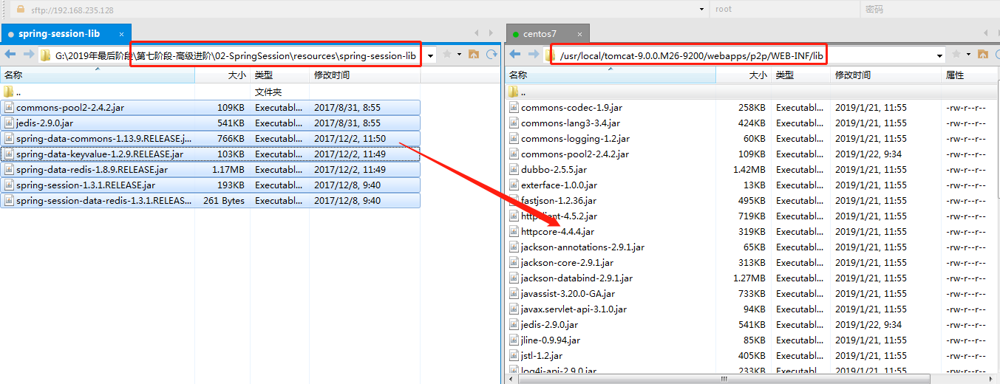
Task: Click the home folder icon in remote pane
Action: 982,55
